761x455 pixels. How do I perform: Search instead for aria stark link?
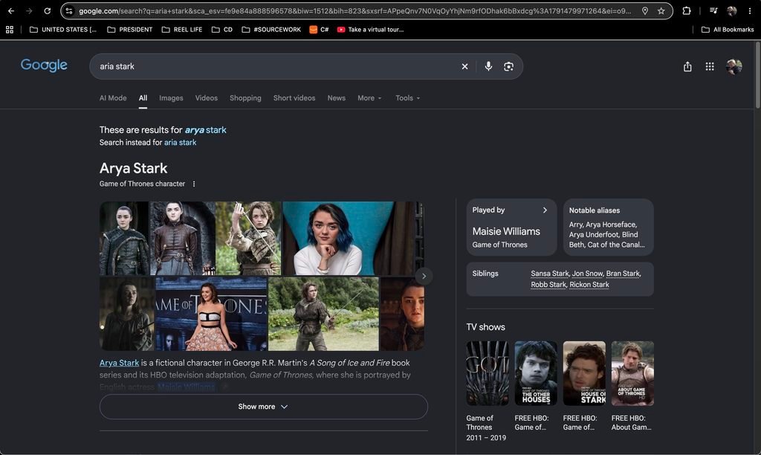(180, 143)
